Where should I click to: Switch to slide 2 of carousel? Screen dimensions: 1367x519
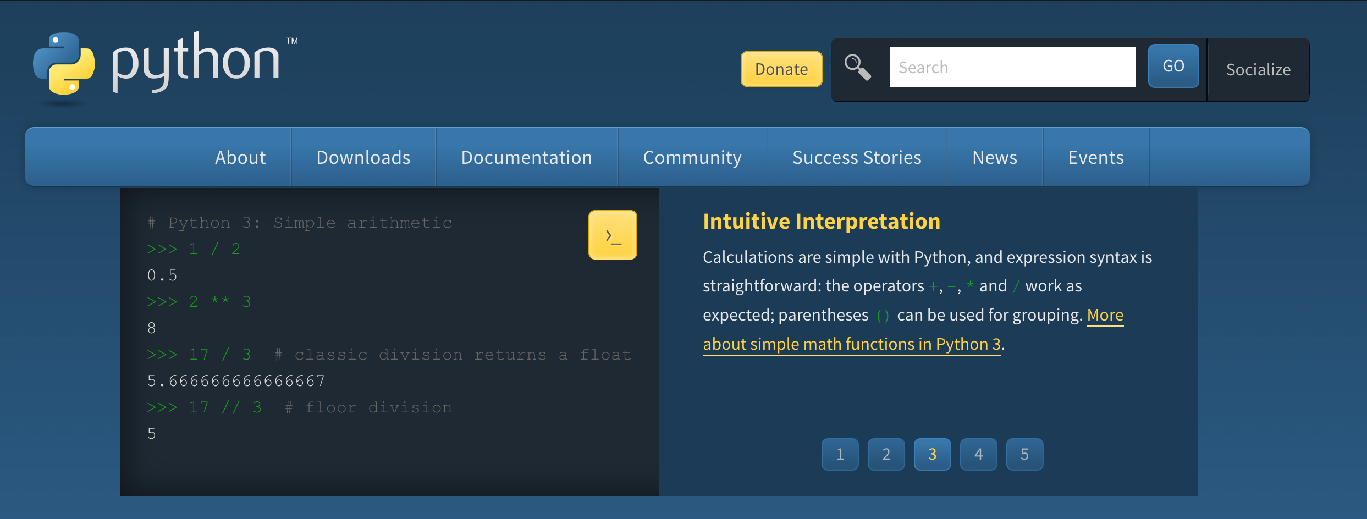[x=886, y=454]
